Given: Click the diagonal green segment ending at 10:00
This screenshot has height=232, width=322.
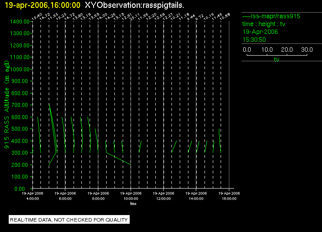Looking at the screenshot, I should click(x=119, y=159).
